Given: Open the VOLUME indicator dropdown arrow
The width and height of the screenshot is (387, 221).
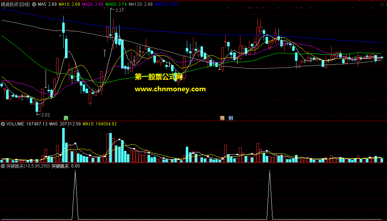Looking at the screenshot, I should (3, 124).
